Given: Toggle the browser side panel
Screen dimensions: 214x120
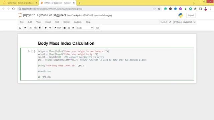Looking at the screenshot, I should click(201, 9).
